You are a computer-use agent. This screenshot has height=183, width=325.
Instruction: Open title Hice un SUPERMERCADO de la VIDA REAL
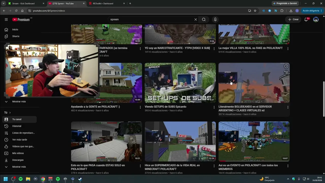click(x=172, y=167)
